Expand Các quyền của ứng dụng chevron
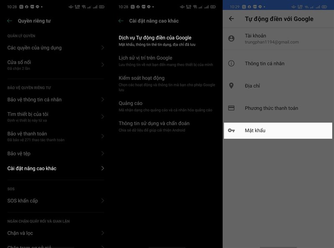Image resolution: width=334 pixels, height=248 pixels. [x=103, y=48]
